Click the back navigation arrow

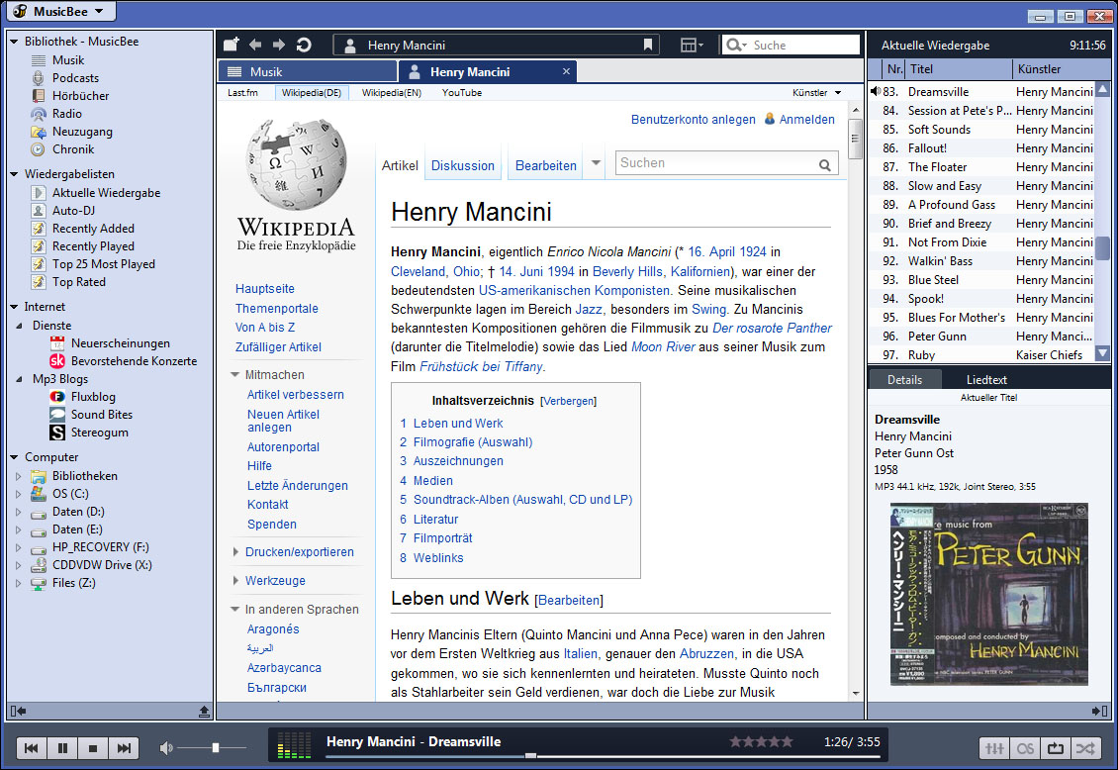255,45
